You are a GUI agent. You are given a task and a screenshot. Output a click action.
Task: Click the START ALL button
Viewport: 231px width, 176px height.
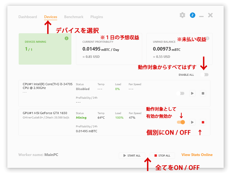pyautogui.click(x=132, y=155)
